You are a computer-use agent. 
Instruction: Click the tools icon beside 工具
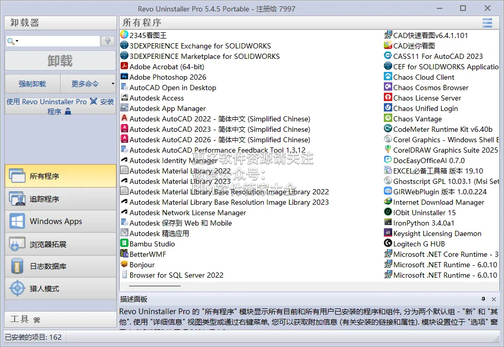click(x=37, y=320)
